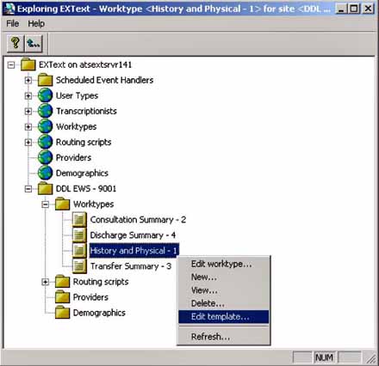The height and width of the screenshot is (366, 379).
Task: Collapse the Worktypes folder under DDL EWS
Action: click(45, 204)
